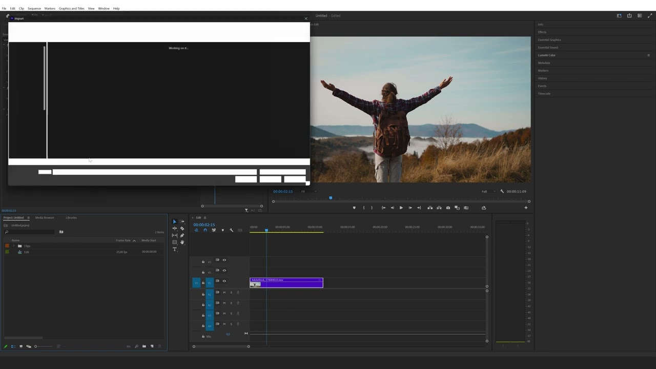Play the Program Monitor video
The width and height of the screenshot is (656, 369).
[401, 208]
